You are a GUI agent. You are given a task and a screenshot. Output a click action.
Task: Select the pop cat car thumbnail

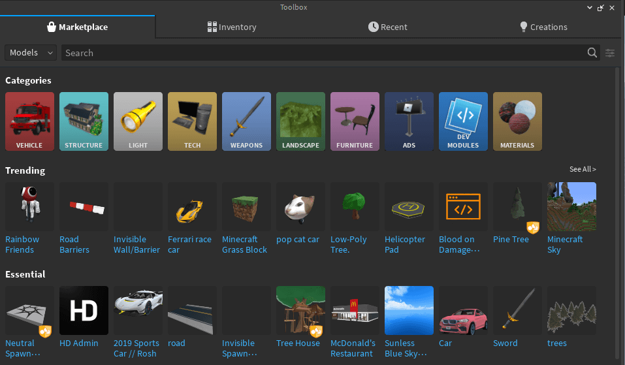click(x=300, y=206)
